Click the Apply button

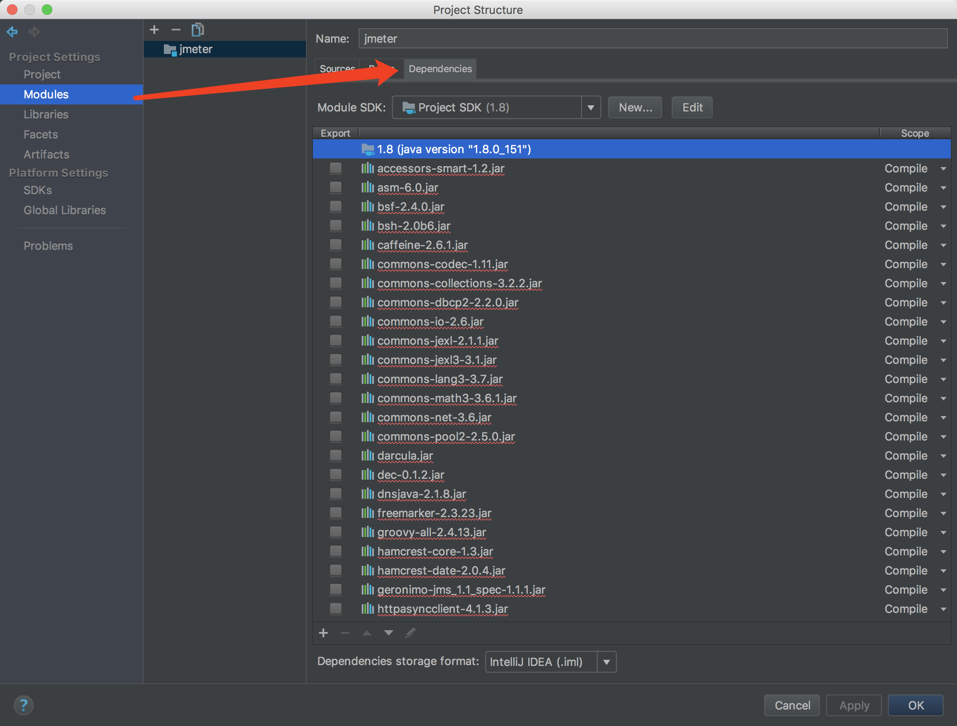click(x=854, y=706)
